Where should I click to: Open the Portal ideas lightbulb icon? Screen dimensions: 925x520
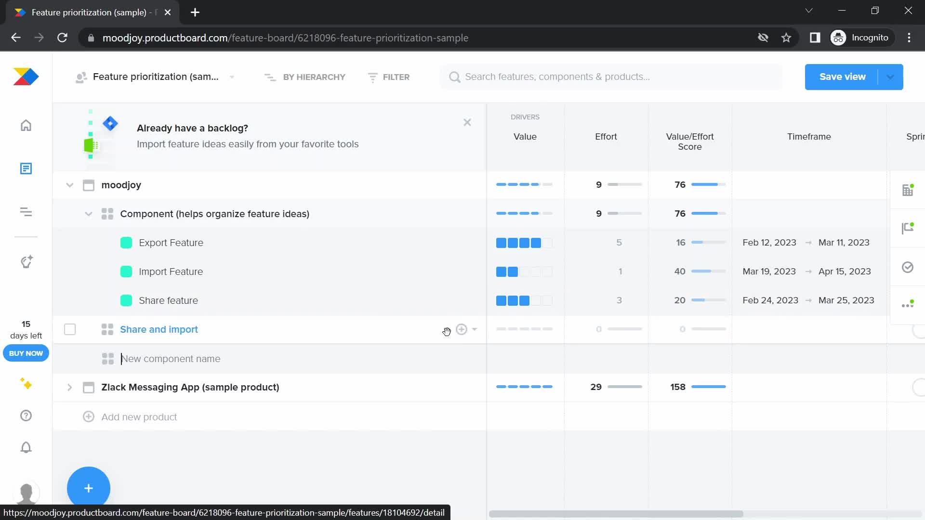click(26, 261)
